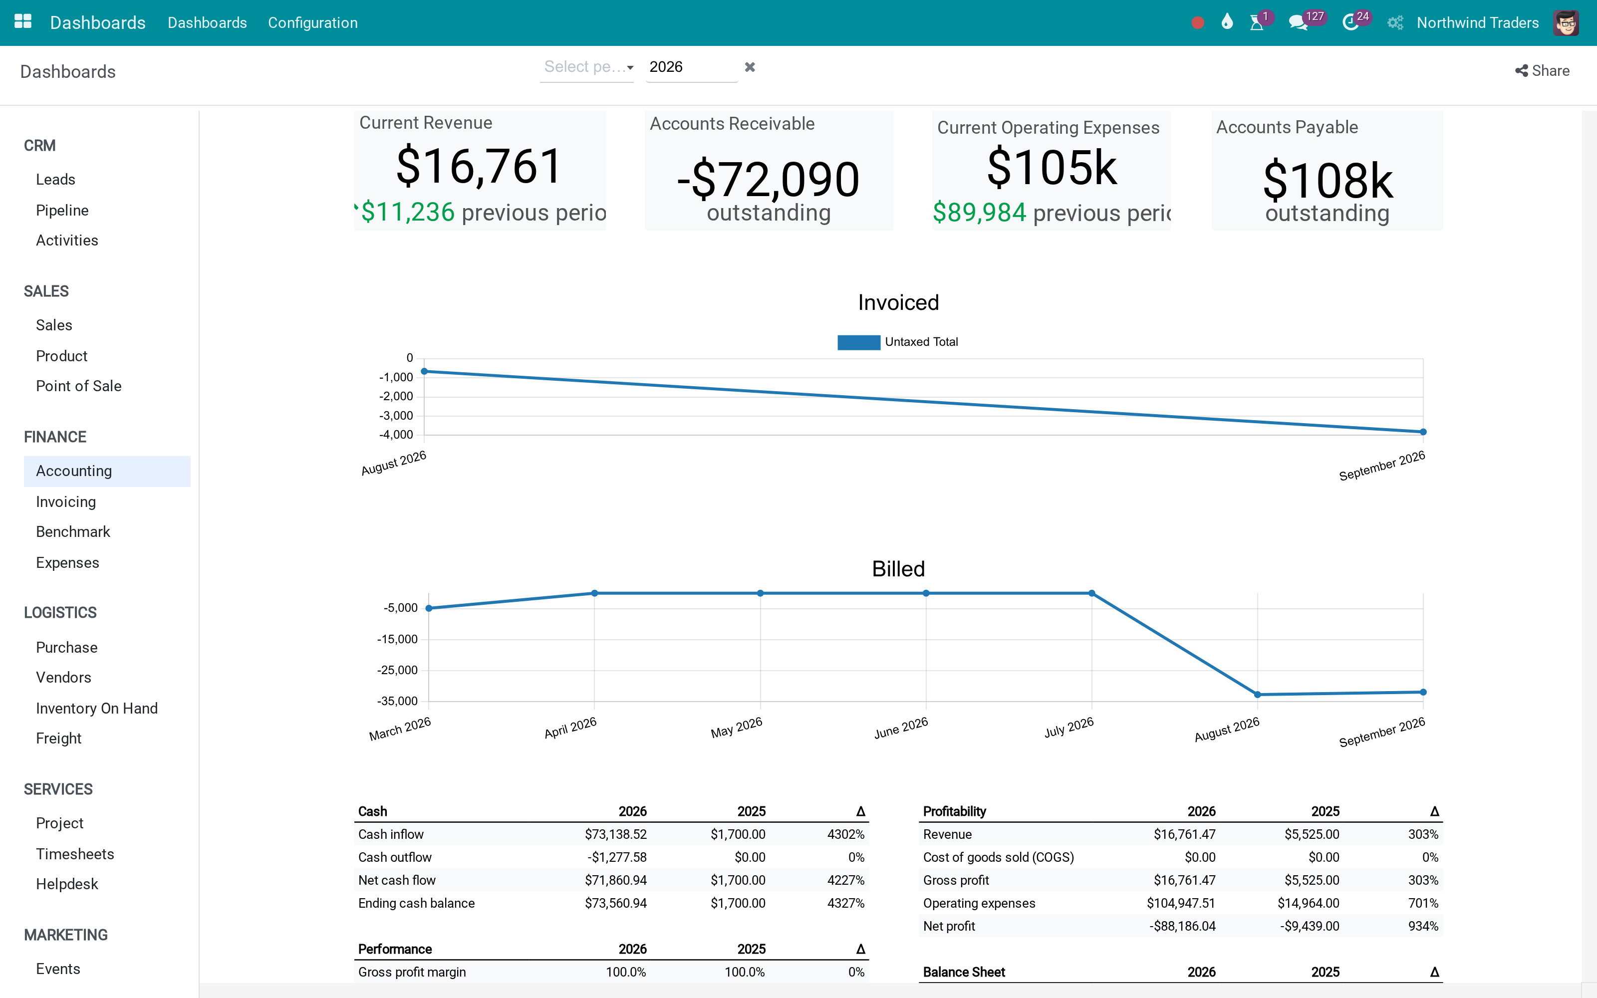Click the Balance Sheet table header
The width and height of the screenshot is (1597, 998).
(x=964, y=972)
